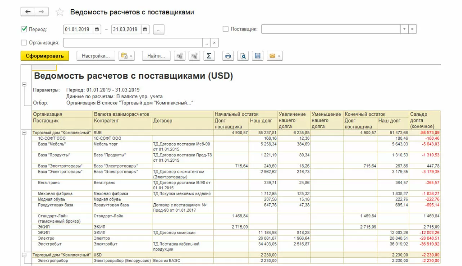Collapse the report parameters section
Viewport: 462px width, 266px height.
tap(25, 85)
